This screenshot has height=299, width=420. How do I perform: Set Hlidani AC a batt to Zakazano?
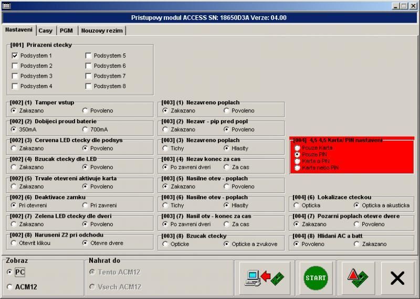[x=356, y=244]
